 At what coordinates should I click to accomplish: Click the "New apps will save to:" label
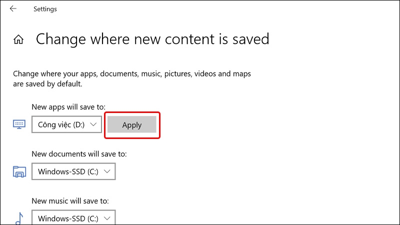point(68,107)
